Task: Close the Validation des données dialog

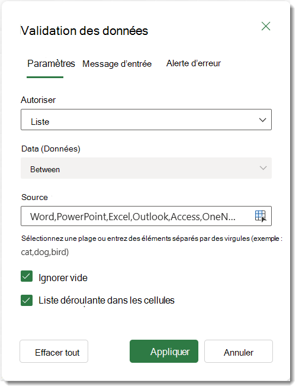Action: pos(266,26)
